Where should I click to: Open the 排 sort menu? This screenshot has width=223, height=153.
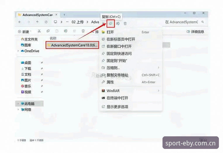[95, 32]
